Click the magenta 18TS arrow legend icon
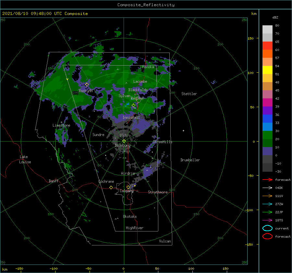 click(x=267, y=220)
